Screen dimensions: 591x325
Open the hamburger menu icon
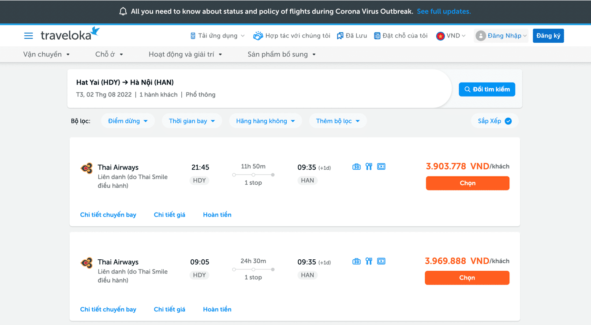pos(28,36)
